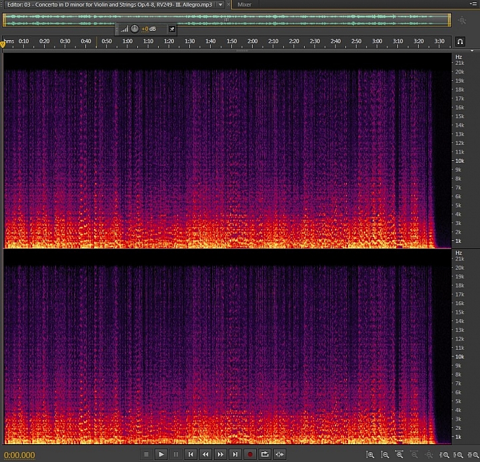Click the small arrow below snapping icon
480x462 pixels.
pos(472,51)
